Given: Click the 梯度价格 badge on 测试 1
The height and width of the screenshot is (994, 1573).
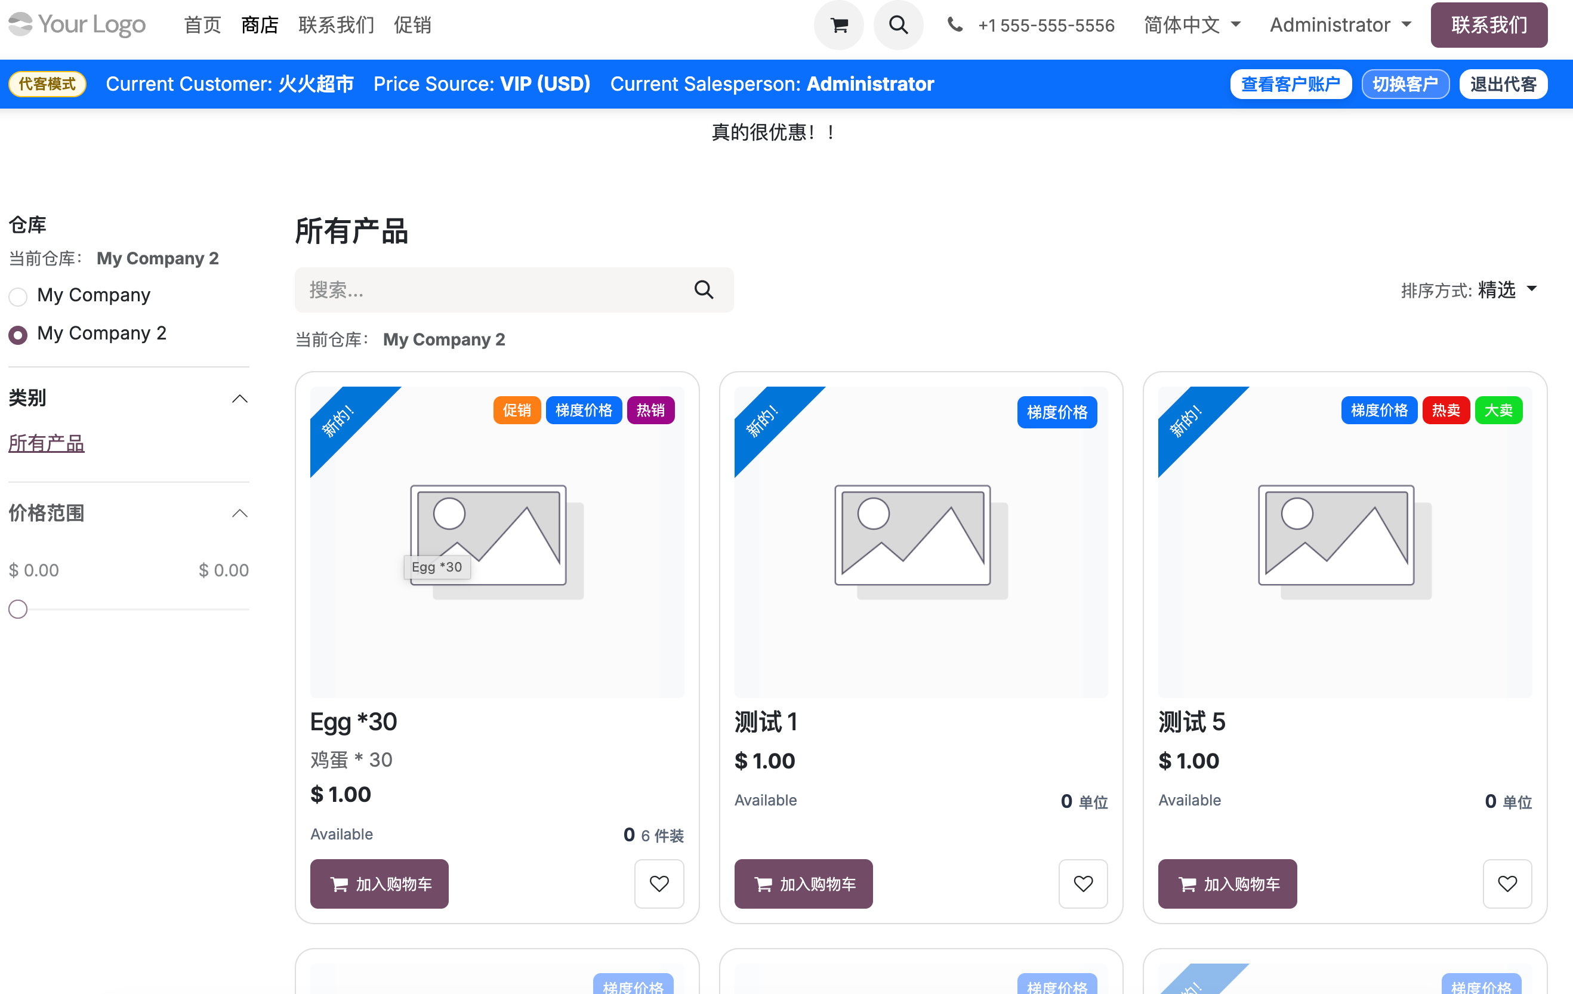Looking at the screenshot, I should click(x=1057, y=412).
